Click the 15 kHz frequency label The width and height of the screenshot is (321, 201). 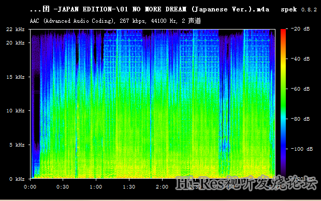tap(16, 77)
